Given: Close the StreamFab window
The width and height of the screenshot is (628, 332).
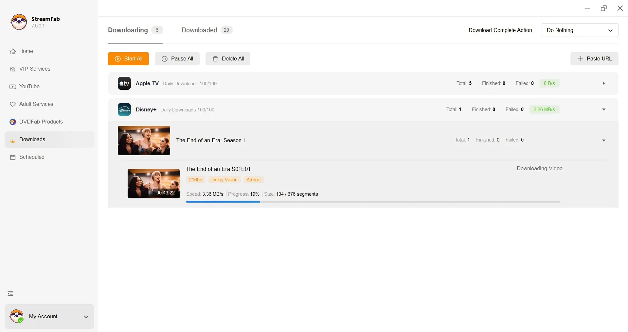Looking at the screenshot, I should 620,8.
